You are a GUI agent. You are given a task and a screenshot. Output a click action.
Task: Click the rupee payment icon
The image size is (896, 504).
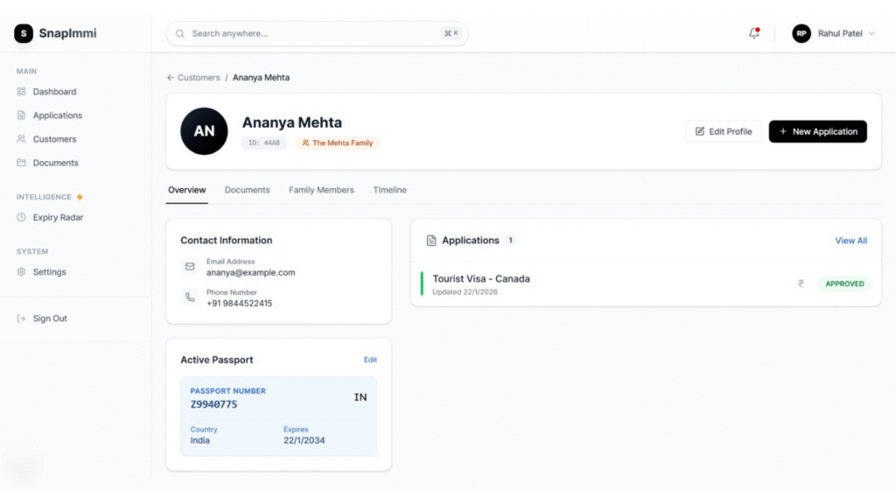(x=801, y=283)
